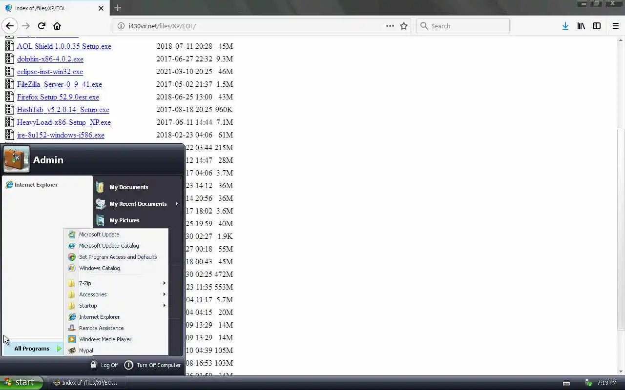Image resolution: width=625 pixels, height=390 pixels.
Task: Open My Documents from Start menu
Action: (138, 187)
